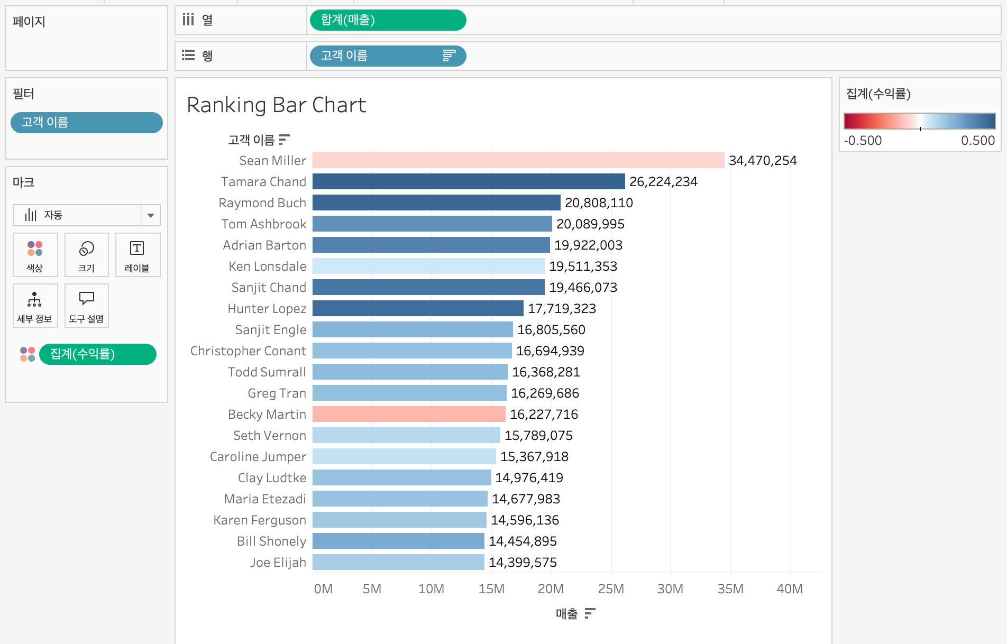Select the 합계(매출) pill on columns shelf
The width and height of the screenshot is (1007, 644).
point(388,20)
